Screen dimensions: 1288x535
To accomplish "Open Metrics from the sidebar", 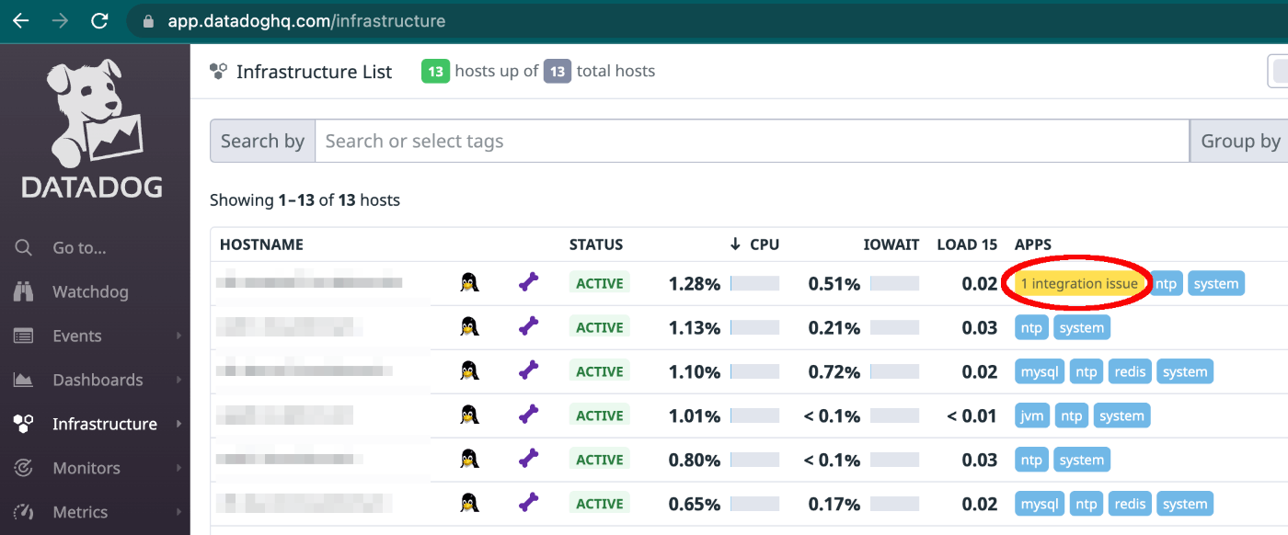I will pos(80,512).
